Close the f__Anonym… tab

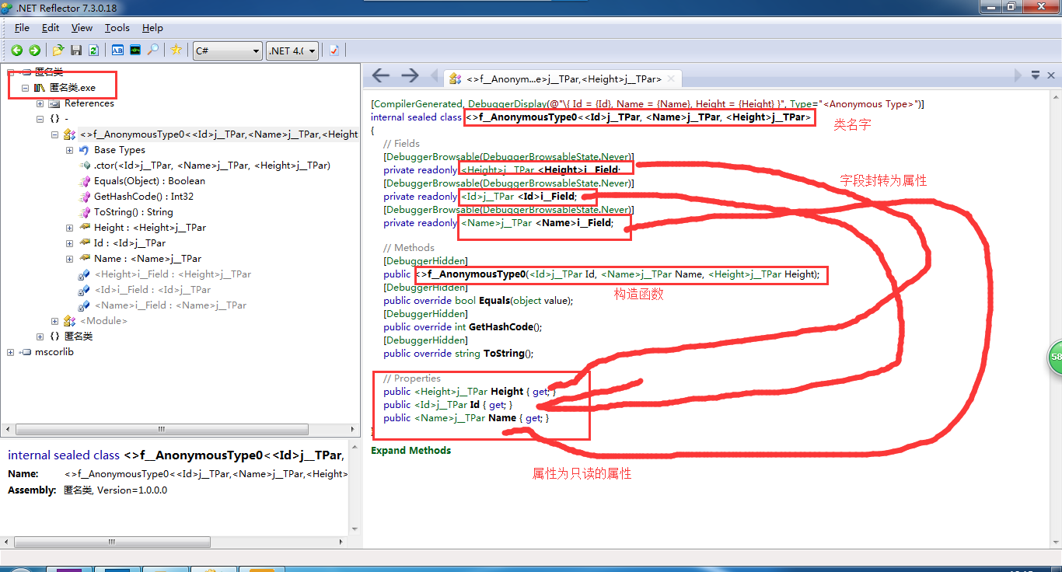(671, 78)
